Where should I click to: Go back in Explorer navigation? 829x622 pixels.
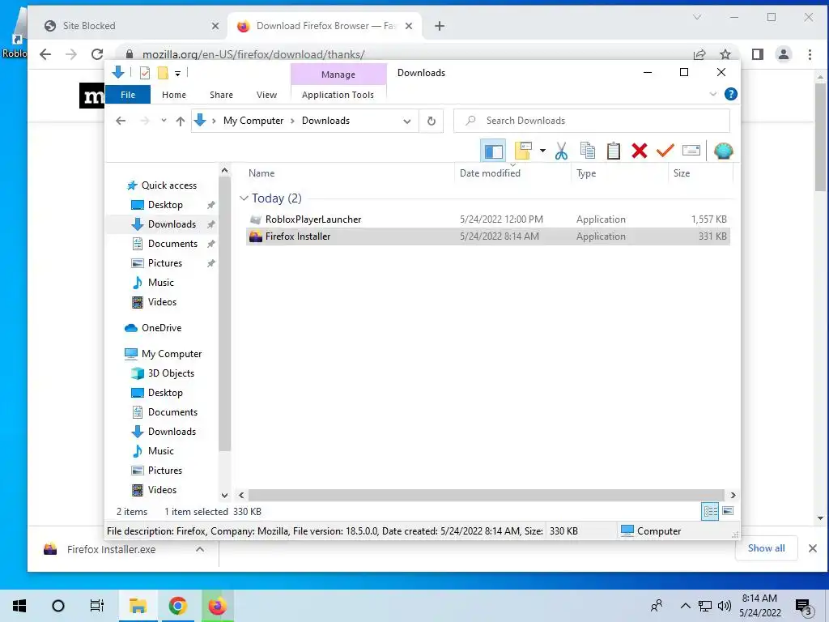121,121
